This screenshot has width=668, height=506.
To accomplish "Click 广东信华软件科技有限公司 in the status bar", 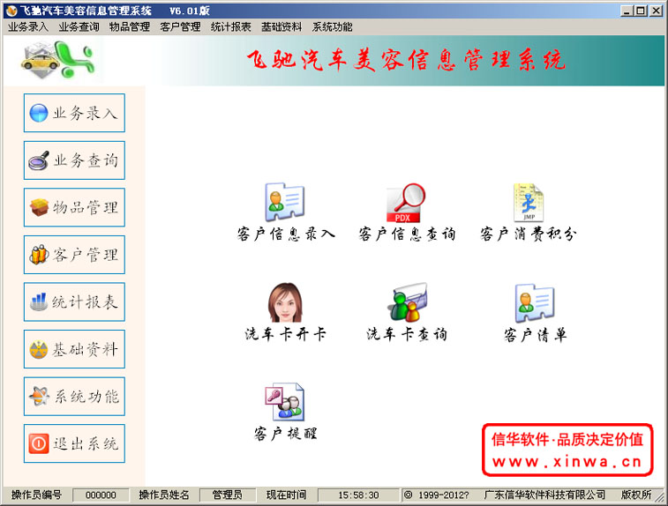I will coord(544,495).
